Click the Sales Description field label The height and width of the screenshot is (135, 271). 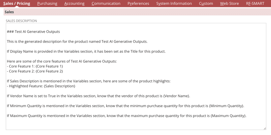coord(21,21)
